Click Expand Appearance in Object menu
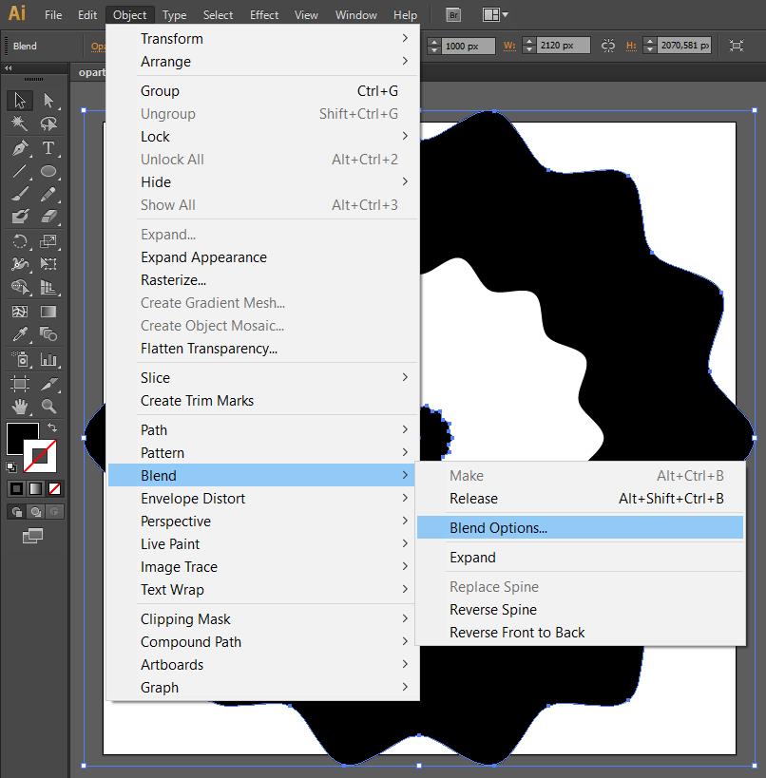 (203, 257)
